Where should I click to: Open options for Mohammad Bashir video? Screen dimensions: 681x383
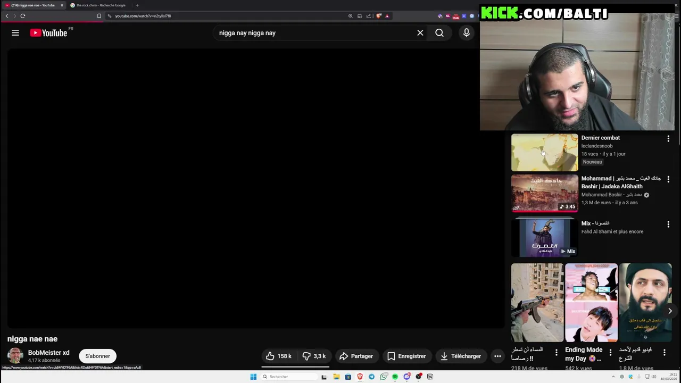point(668,179)
